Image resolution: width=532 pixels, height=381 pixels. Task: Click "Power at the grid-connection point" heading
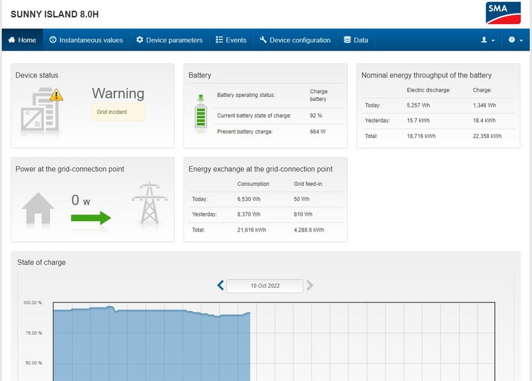(x=70, y=169)
